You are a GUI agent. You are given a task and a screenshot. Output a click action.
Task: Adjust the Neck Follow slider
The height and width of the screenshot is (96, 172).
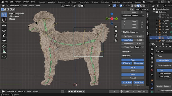(133, 40)
